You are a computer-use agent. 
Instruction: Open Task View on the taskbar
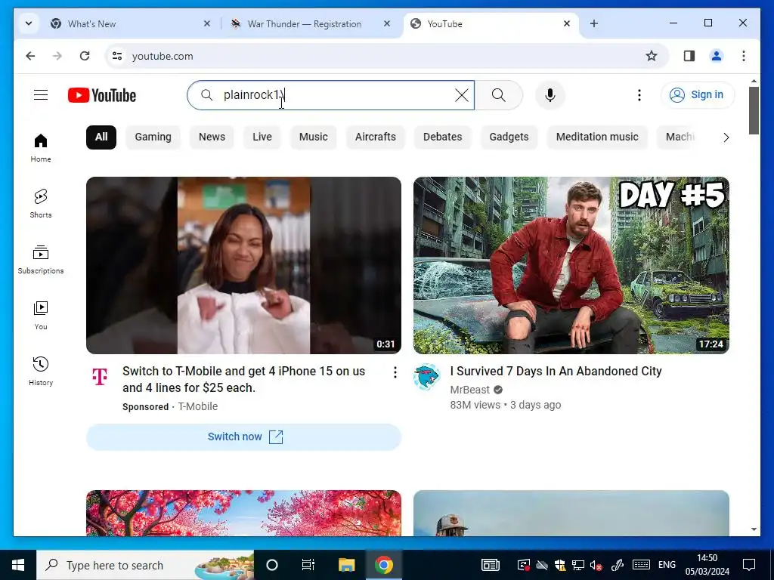click(x=308, y=565)
